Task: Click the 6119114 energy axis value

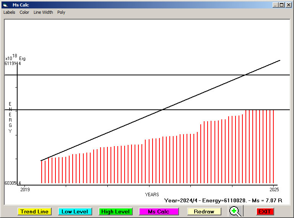Action: 13,63
